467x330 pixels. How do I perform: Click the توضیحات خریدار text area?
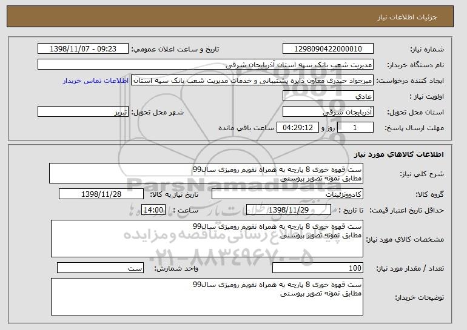[x=207, y=297]
